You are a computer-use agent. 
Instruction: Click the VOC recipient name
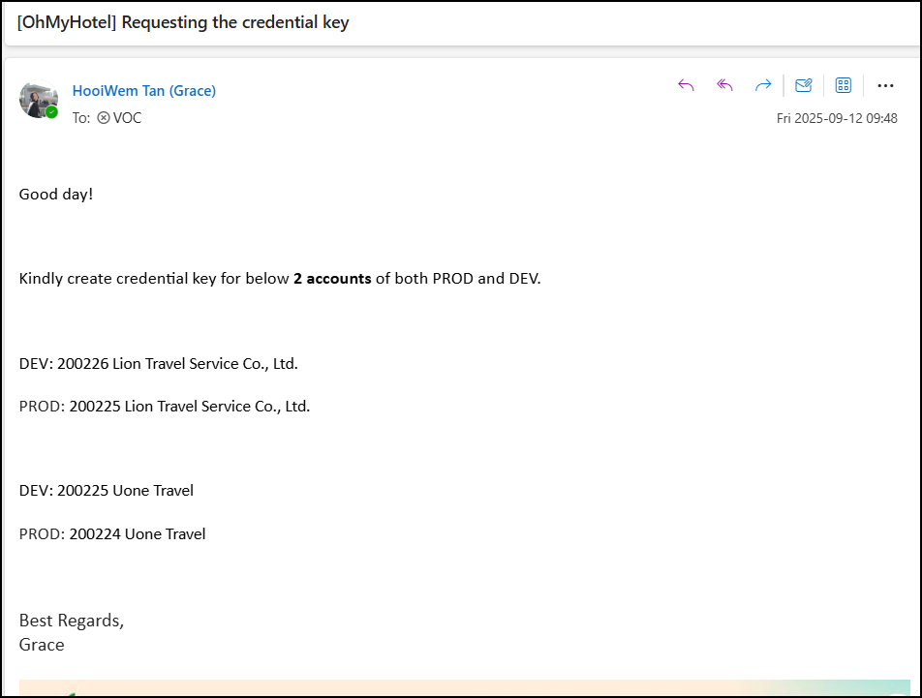click(x=127, y=118)
